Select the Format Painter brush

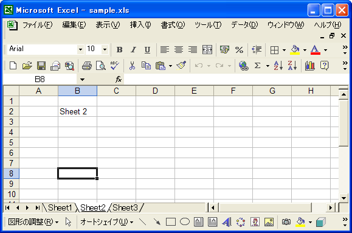pos(181,66)
